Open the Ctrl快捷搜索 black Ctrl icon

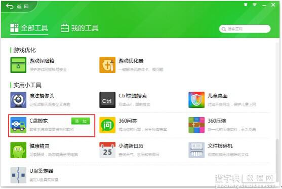pyautogui.click(x=107, y=100)
